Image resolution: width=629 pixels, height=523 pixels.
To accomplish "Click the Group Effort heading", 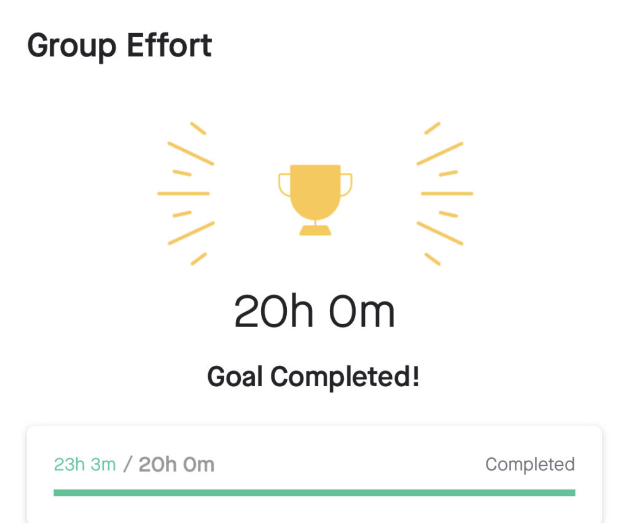I will (x=120, y=46).
